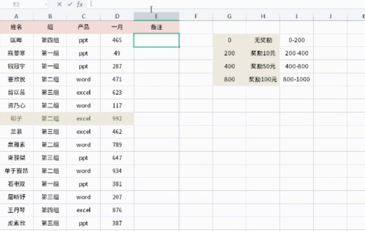Click lookup cell 奖励100元
Screen dimensions: 365x231
click(x=263, y=79)
